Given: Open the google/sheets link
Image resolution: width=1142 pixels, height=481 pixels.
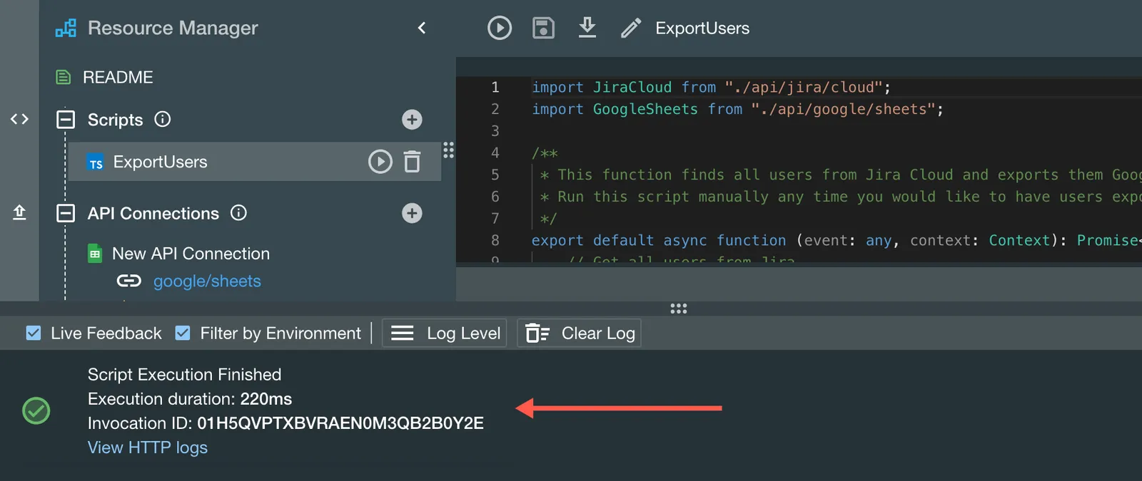Looking at the screenshot, I should coord(207,281).
